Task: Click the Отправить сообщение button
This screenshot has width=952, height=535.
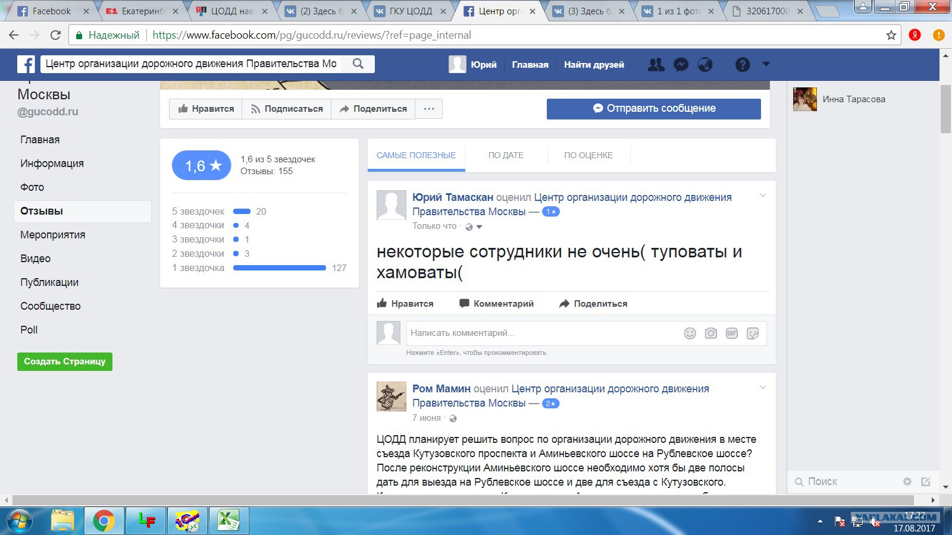Action: click(x=654, y=109)
